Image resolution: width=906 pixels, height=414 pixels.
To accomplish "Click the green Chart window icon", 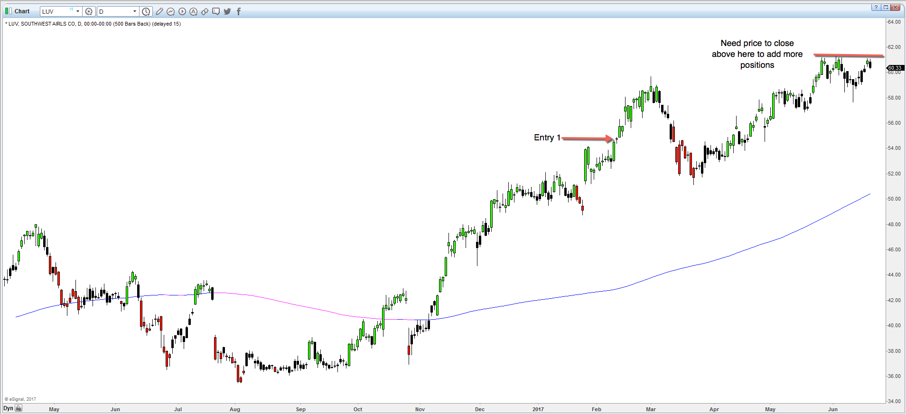I will (8, 11).
